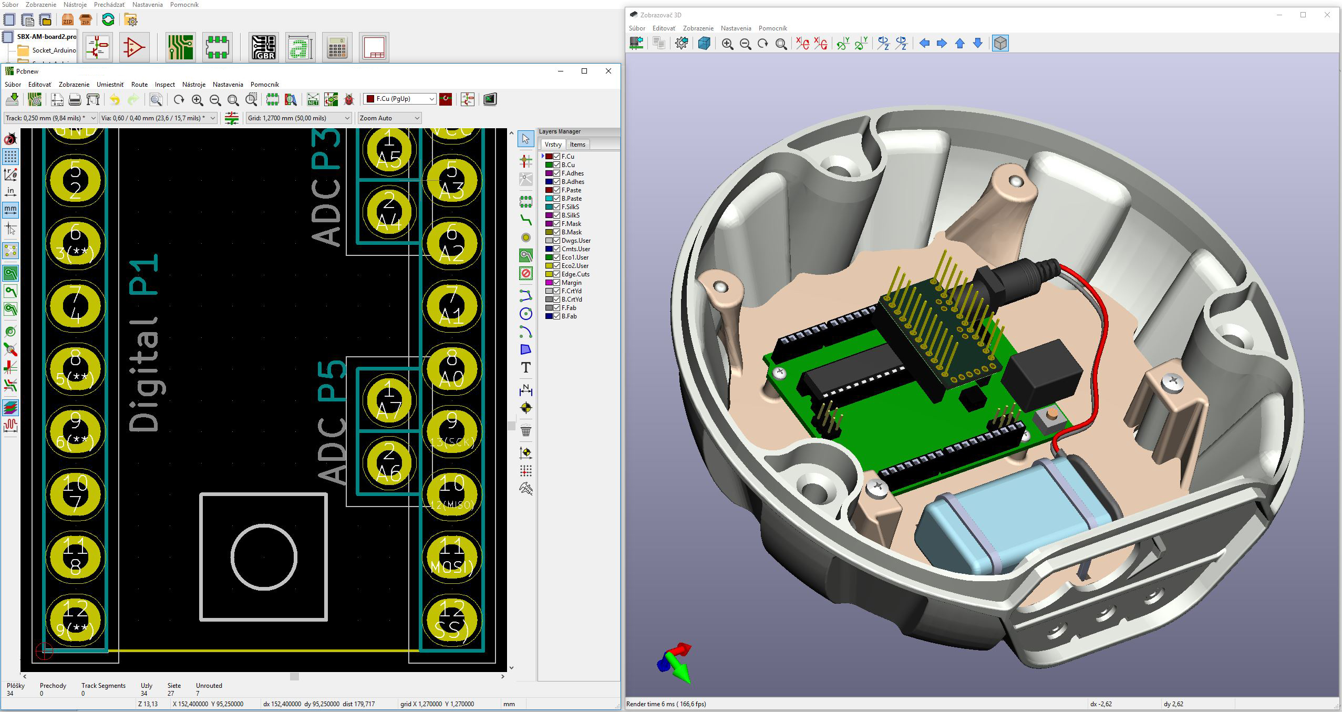Rotate the 3D model around the Y axis

coord(842,44)
